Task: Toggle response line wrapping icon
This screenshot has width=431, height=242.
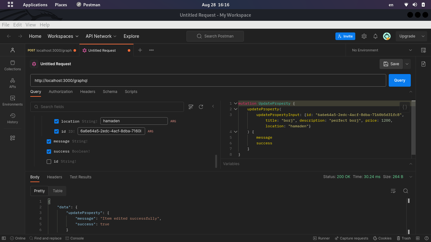Action: coord(393,191)
